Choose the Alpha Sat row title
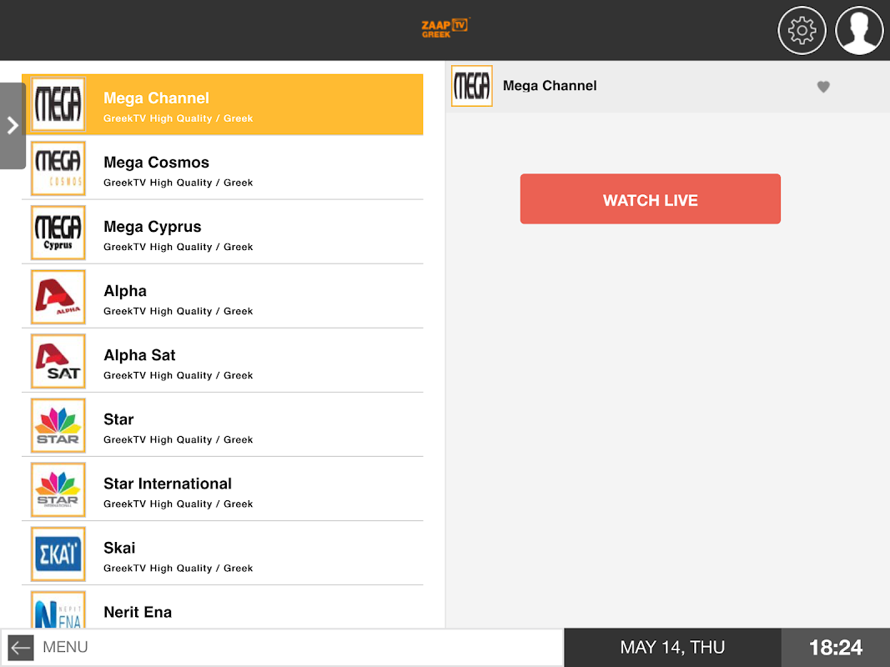Image resolution: width=890 pixels, height=667 pixels. 139,355
